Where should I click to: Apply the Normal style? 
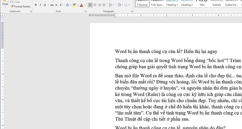pyautogui.click(x=142, y=3)
